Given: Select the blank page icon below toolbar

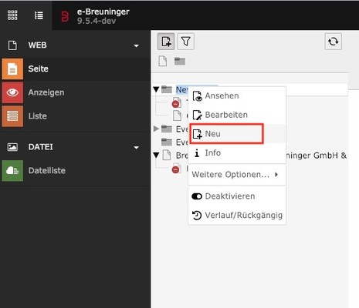Looking at the screenshot, I should point(163,61).
